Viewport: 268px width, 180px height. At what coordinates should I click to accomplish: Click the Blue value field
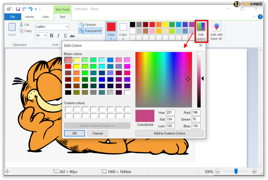coord(196,126)
